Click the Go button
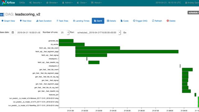The image size is (199, 112). coord(125,32)
